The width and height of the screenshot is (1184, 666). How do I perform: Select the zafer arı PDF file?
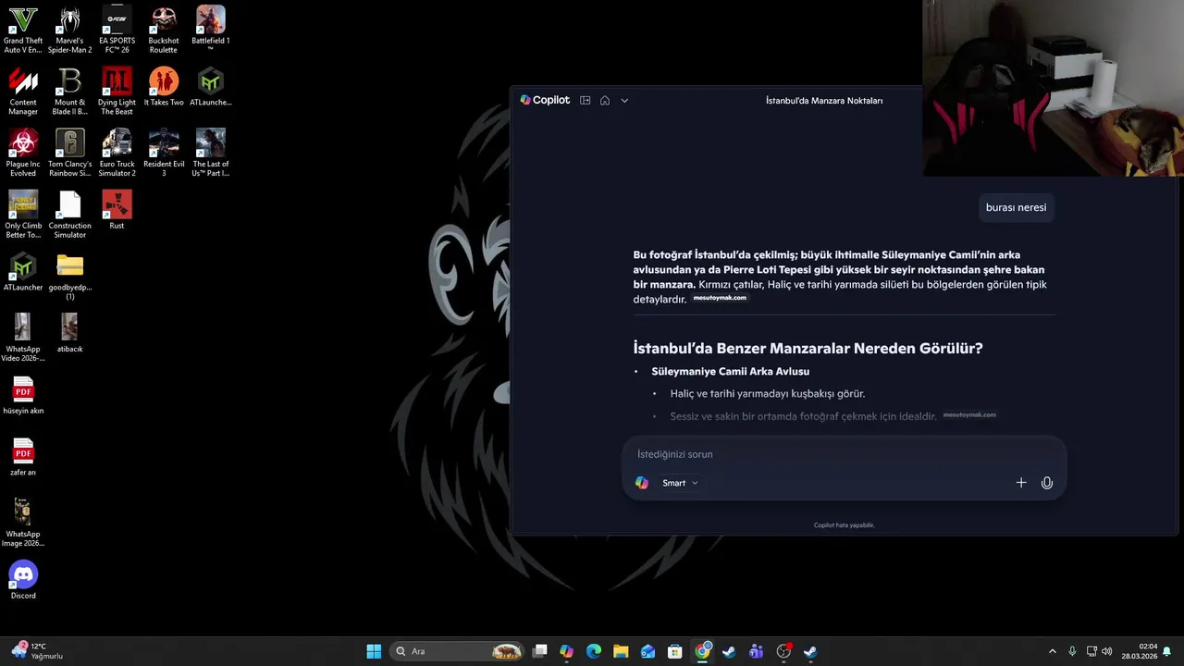point(23,457)
